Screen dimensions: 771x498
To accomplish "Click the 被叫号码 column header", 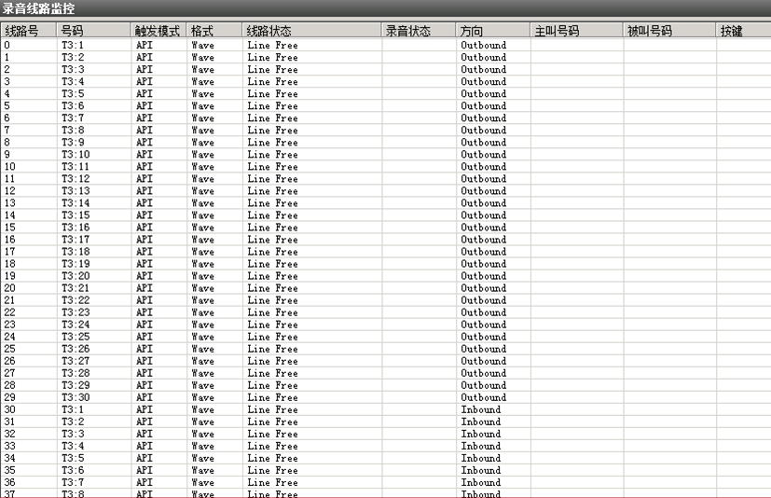I will click(x=669, y=31).
